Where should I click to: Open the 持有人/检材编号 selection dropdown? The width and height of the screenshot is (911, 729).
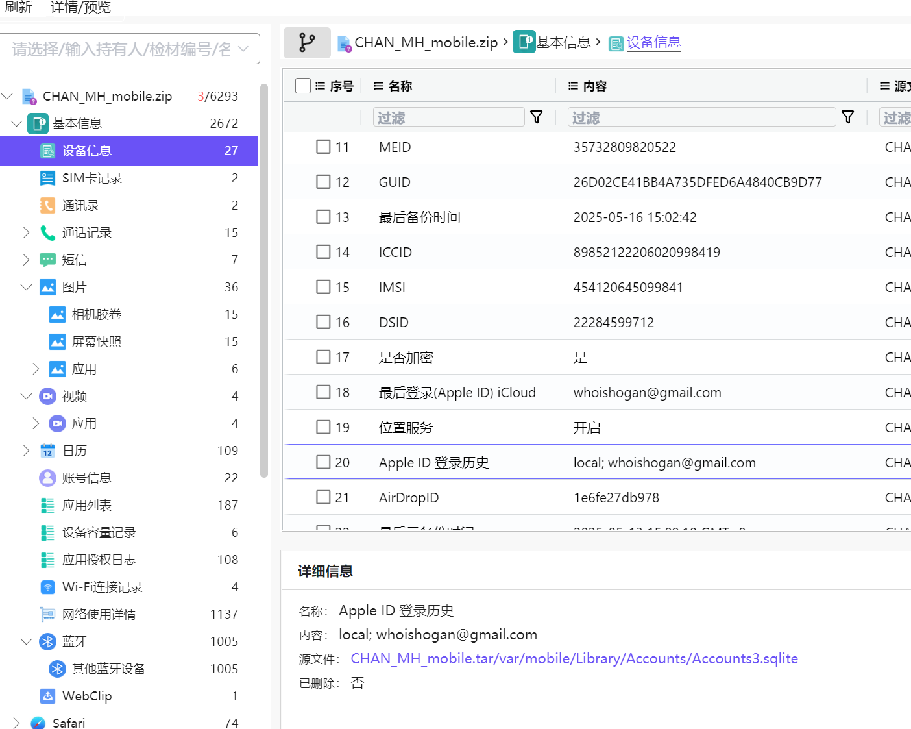[x=130, y=49]
